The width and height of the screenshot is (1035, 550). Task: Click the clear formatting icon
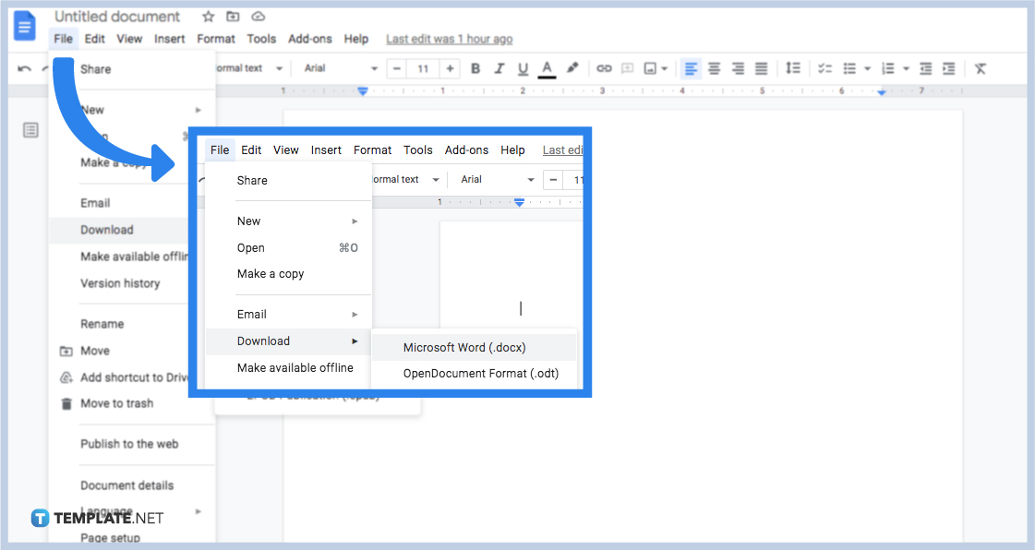tap(981, 68)
